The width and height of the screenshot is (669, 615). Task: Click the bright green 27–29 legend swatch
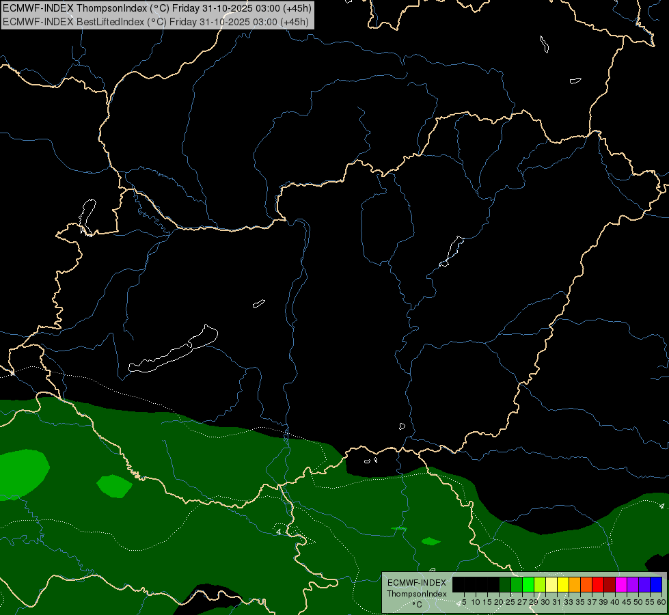point(528,584)
